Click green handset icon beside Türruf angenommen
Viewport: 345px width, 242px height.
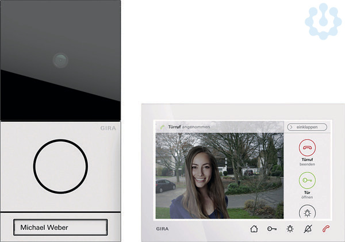[163, 126]
